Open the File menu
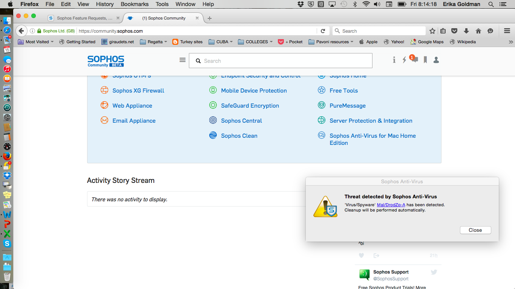Viewport: 515px width, 289px height. 50,4
